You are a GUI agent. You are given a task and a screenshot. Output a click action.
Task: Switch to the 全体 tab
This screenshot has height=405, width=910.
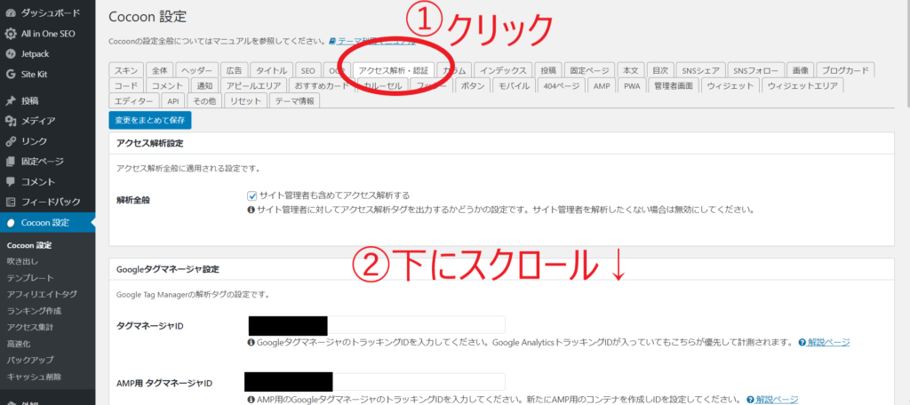point(160,70)
